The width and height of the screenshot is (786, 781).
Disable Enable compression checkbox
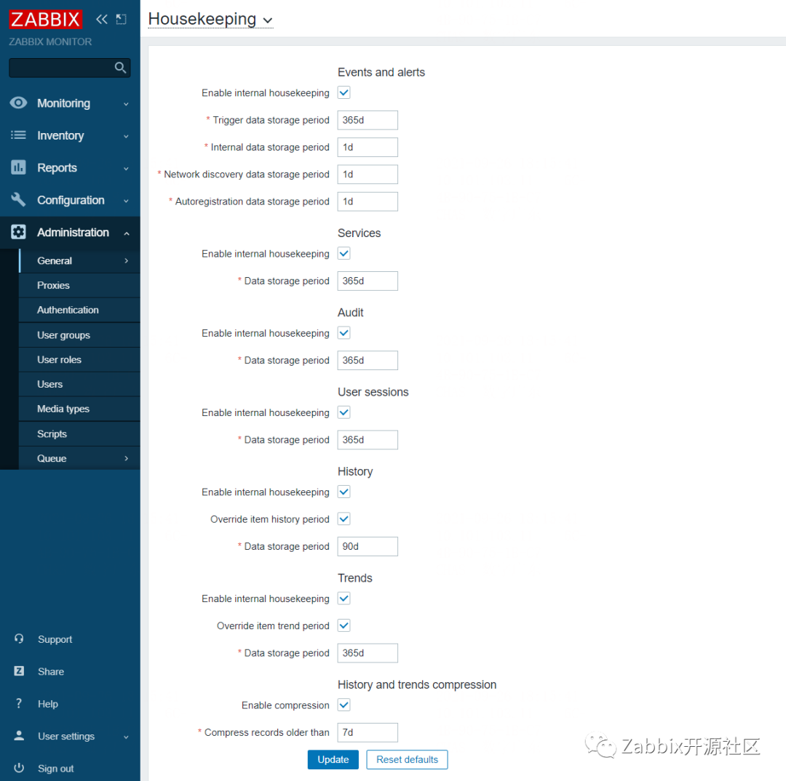344,705
